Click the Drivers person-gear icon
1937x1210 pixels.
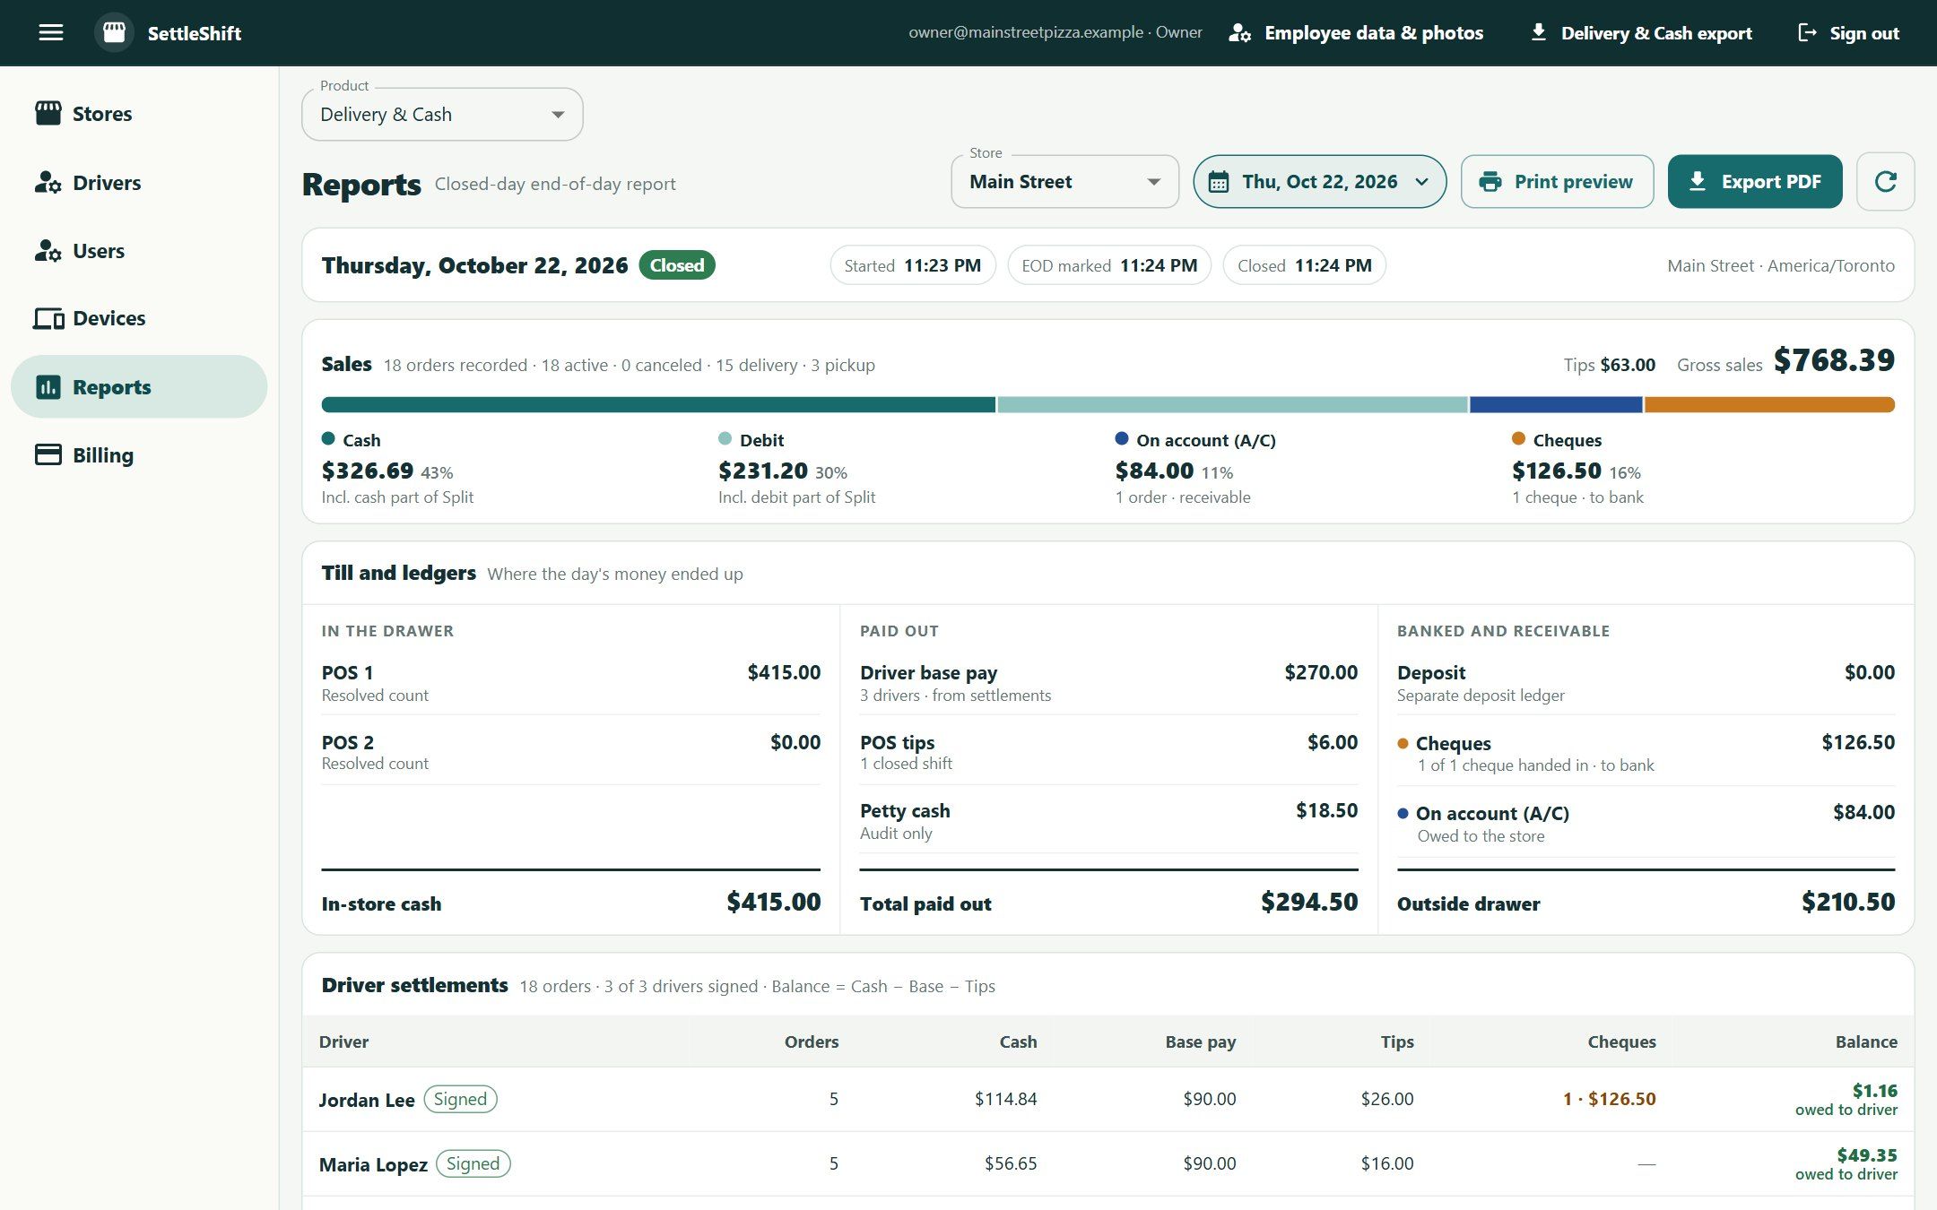(x=48, y=182)
